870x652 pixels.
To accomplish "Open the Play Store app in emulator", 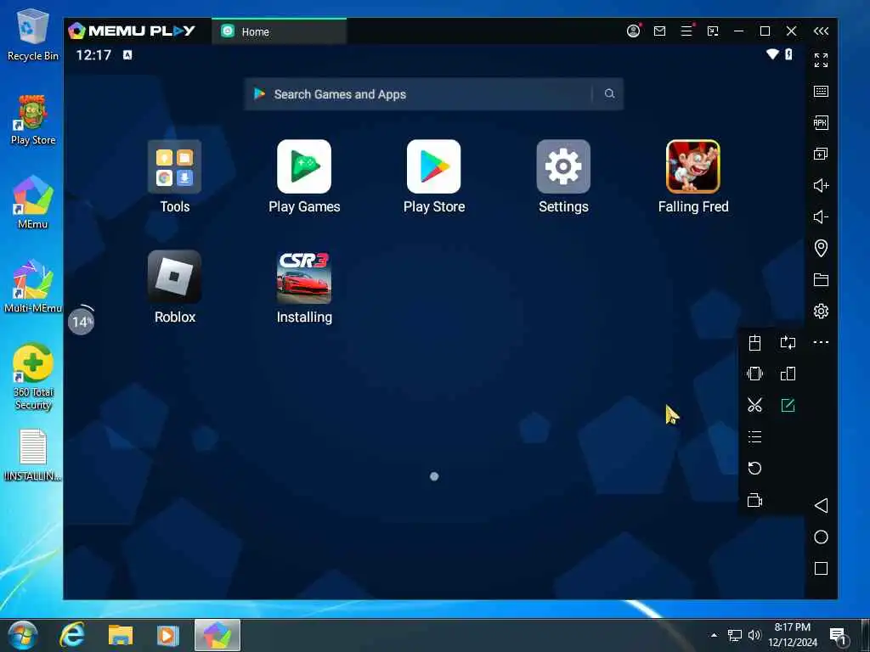I will tap(434, 166).
